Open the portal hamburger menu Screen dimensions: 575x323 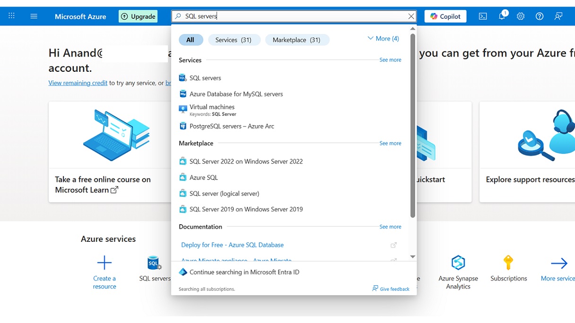click(x=34, y=16)
